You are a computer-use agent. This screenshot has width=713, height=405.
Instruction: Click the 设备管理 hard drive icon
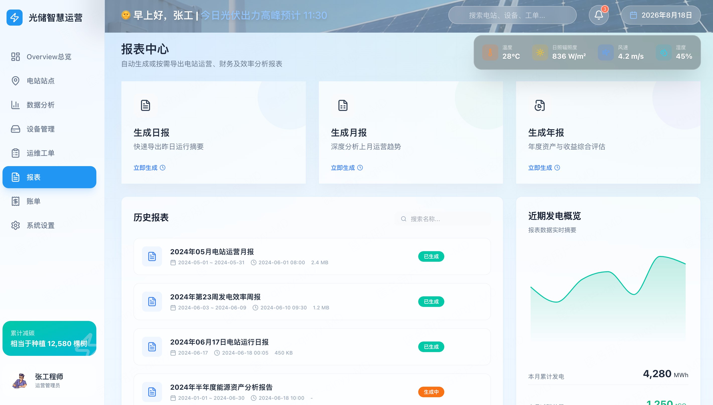[16, 129]
